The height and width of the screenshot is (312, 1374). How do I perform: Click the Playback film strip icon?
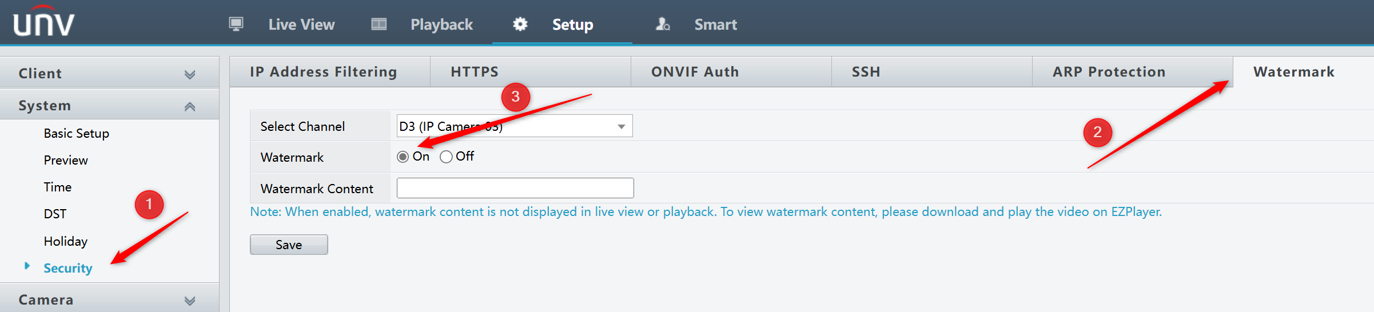[379, 24]
